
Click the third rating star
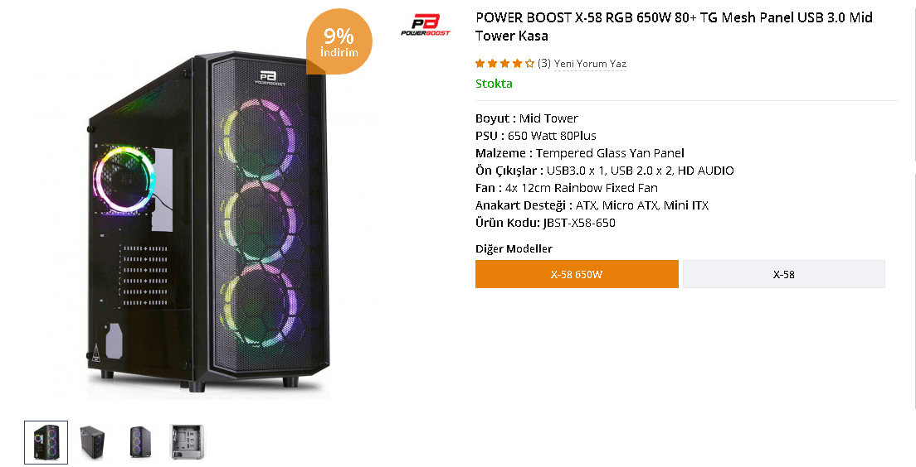[504, 64]
